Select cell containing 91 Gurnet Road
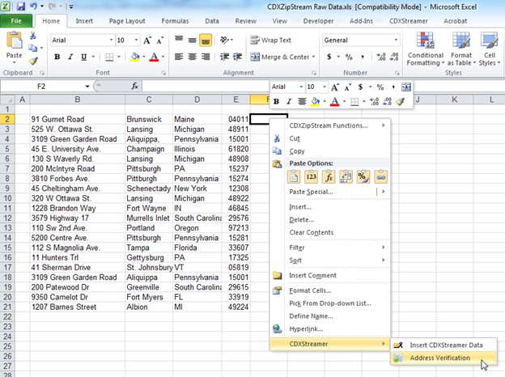Viewport: 505px width, 377px height. pyautogui.click(x=78, y=119)
